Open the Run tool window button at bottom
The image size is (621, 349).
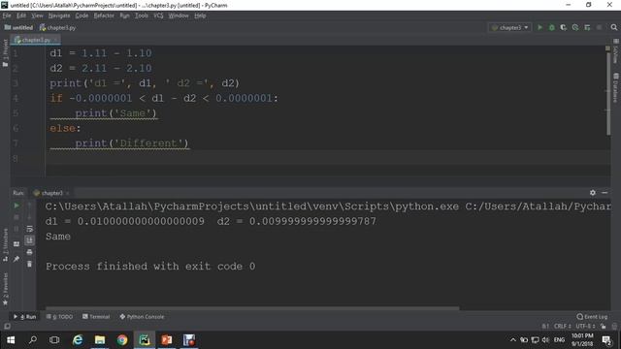tap(24, 317)
